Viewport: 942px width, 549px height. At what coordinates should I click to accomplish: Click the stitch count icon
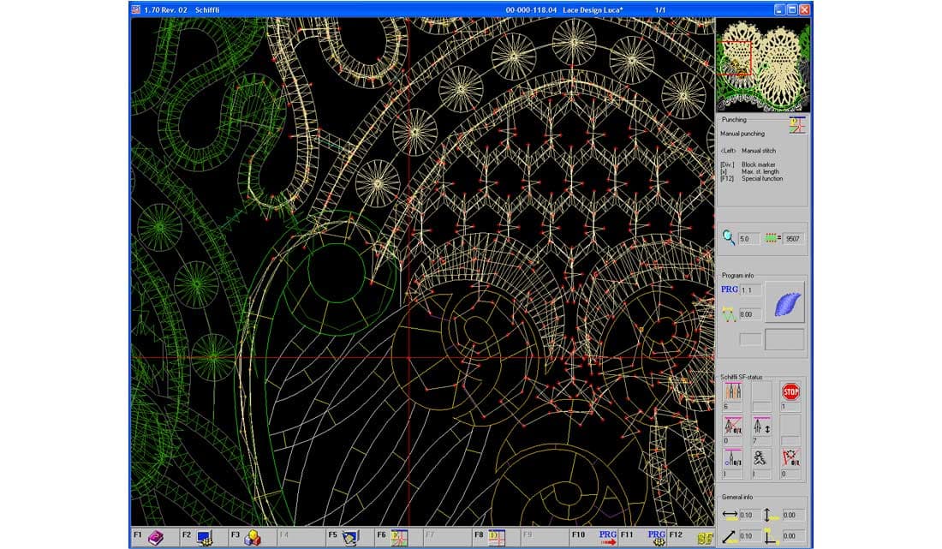coord(772,238)
